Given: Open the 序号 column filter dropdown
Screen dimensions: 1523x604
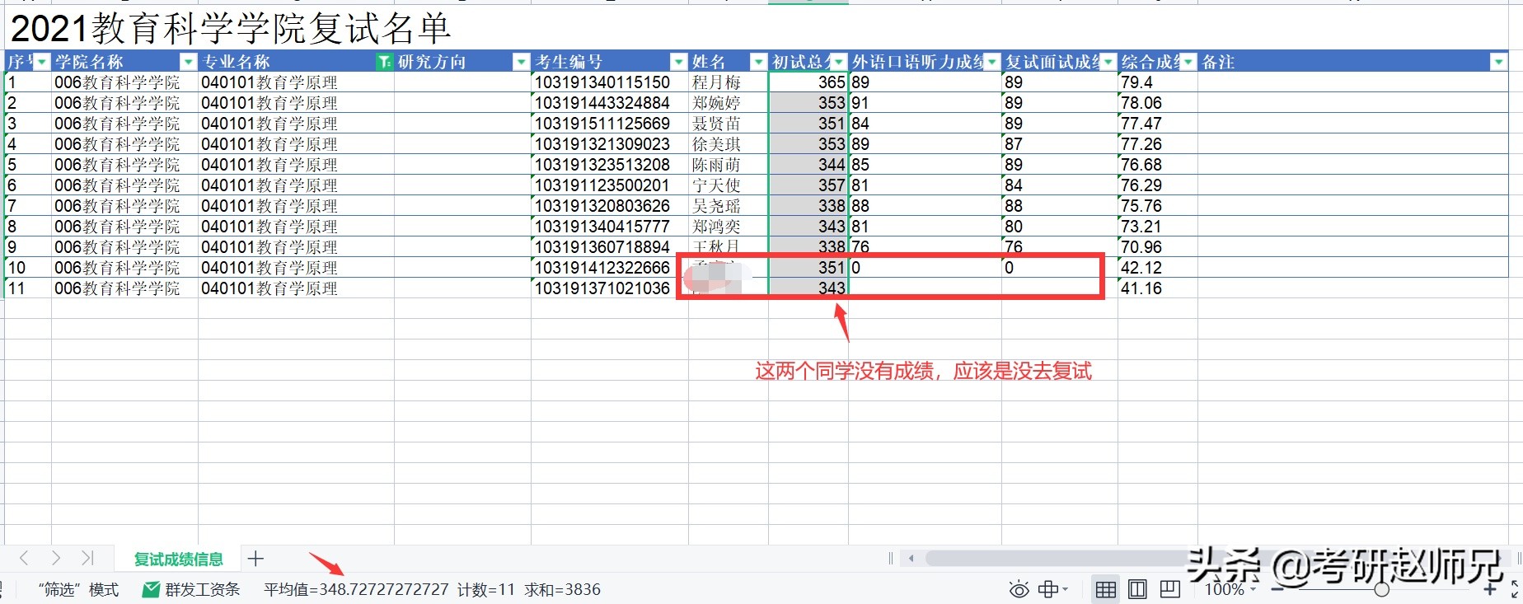Looking at the screenshot, I should tap(41, 62).
